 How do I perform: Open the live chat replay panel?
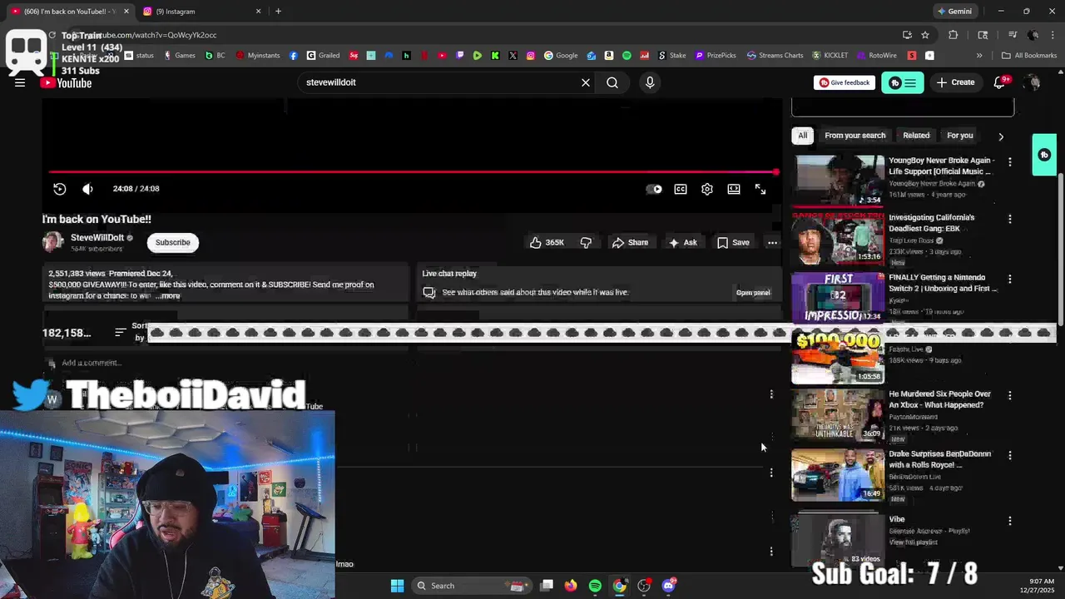tap(753, 292)
